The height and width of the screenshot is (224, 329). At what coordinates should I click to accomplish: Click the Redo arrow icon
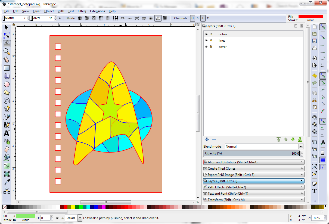315,83
